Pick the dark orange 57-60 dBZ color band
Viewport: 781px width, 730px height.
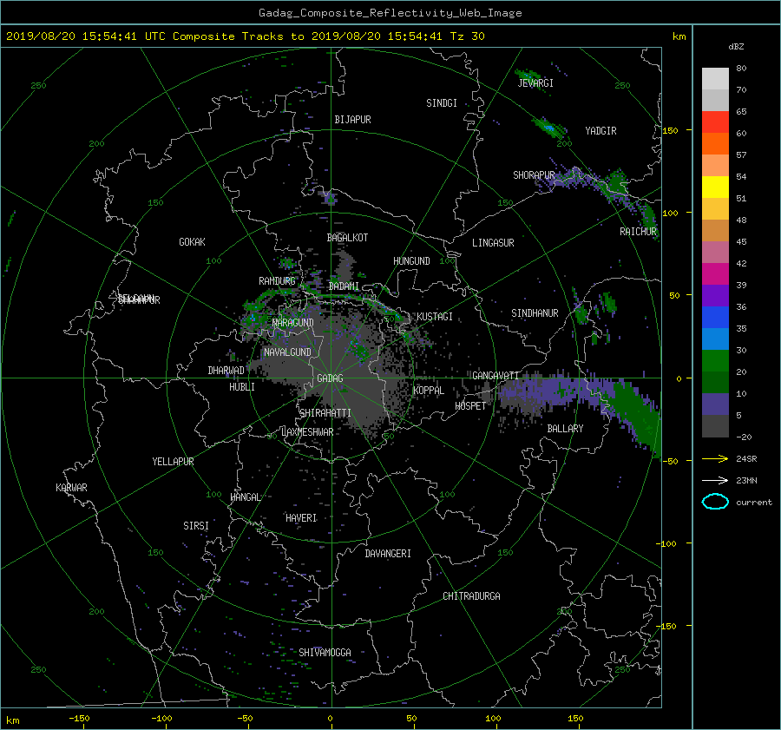pos(715,144)
